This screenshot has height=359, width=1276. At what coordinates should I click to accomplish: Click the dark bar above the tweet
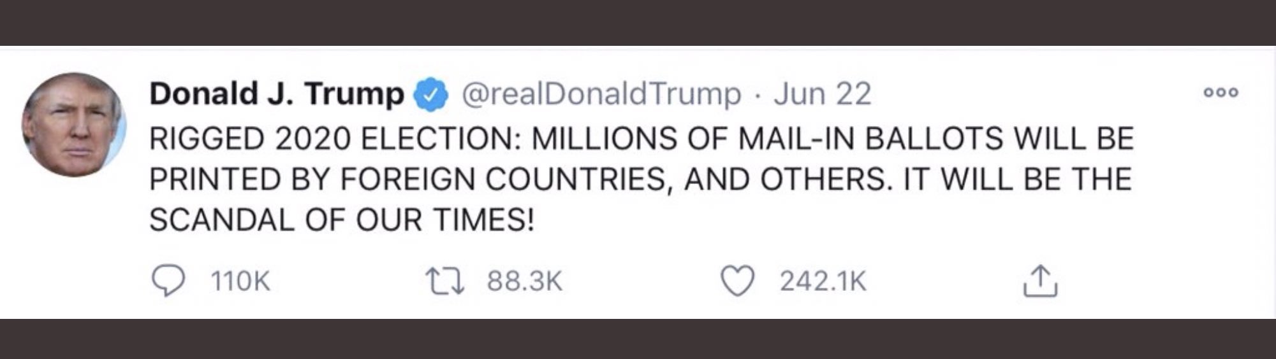pos(638,22)
